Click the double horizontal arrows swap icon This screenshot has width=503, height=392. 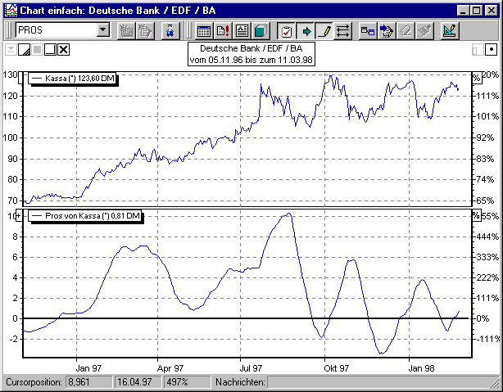pos(342,32)
